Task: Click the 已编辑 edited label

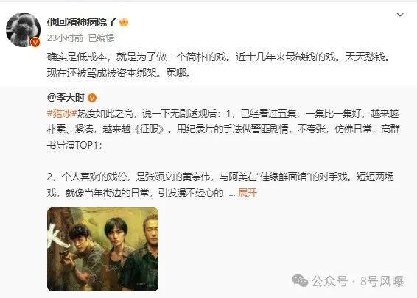Action: pos(102,38)
